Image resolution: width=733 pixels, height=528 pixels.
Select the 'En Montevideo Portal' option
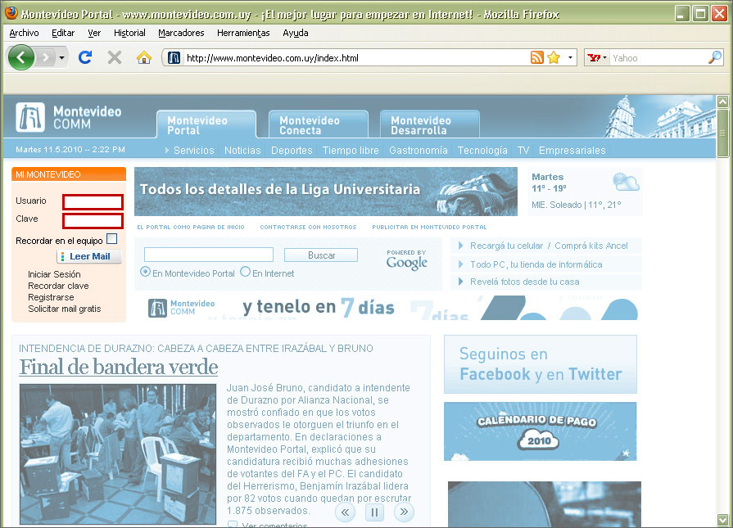click(145, 273)
